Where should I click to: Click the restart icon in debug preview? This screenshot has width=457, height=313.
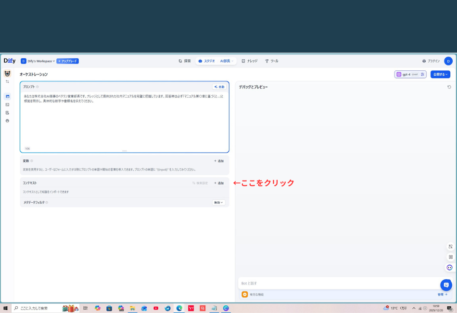coord(449,87)
